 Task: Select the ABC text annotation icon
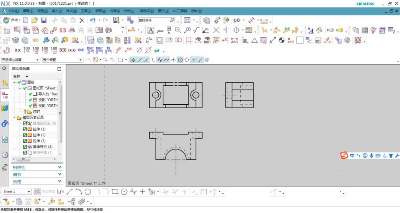[x=234, y=40]
